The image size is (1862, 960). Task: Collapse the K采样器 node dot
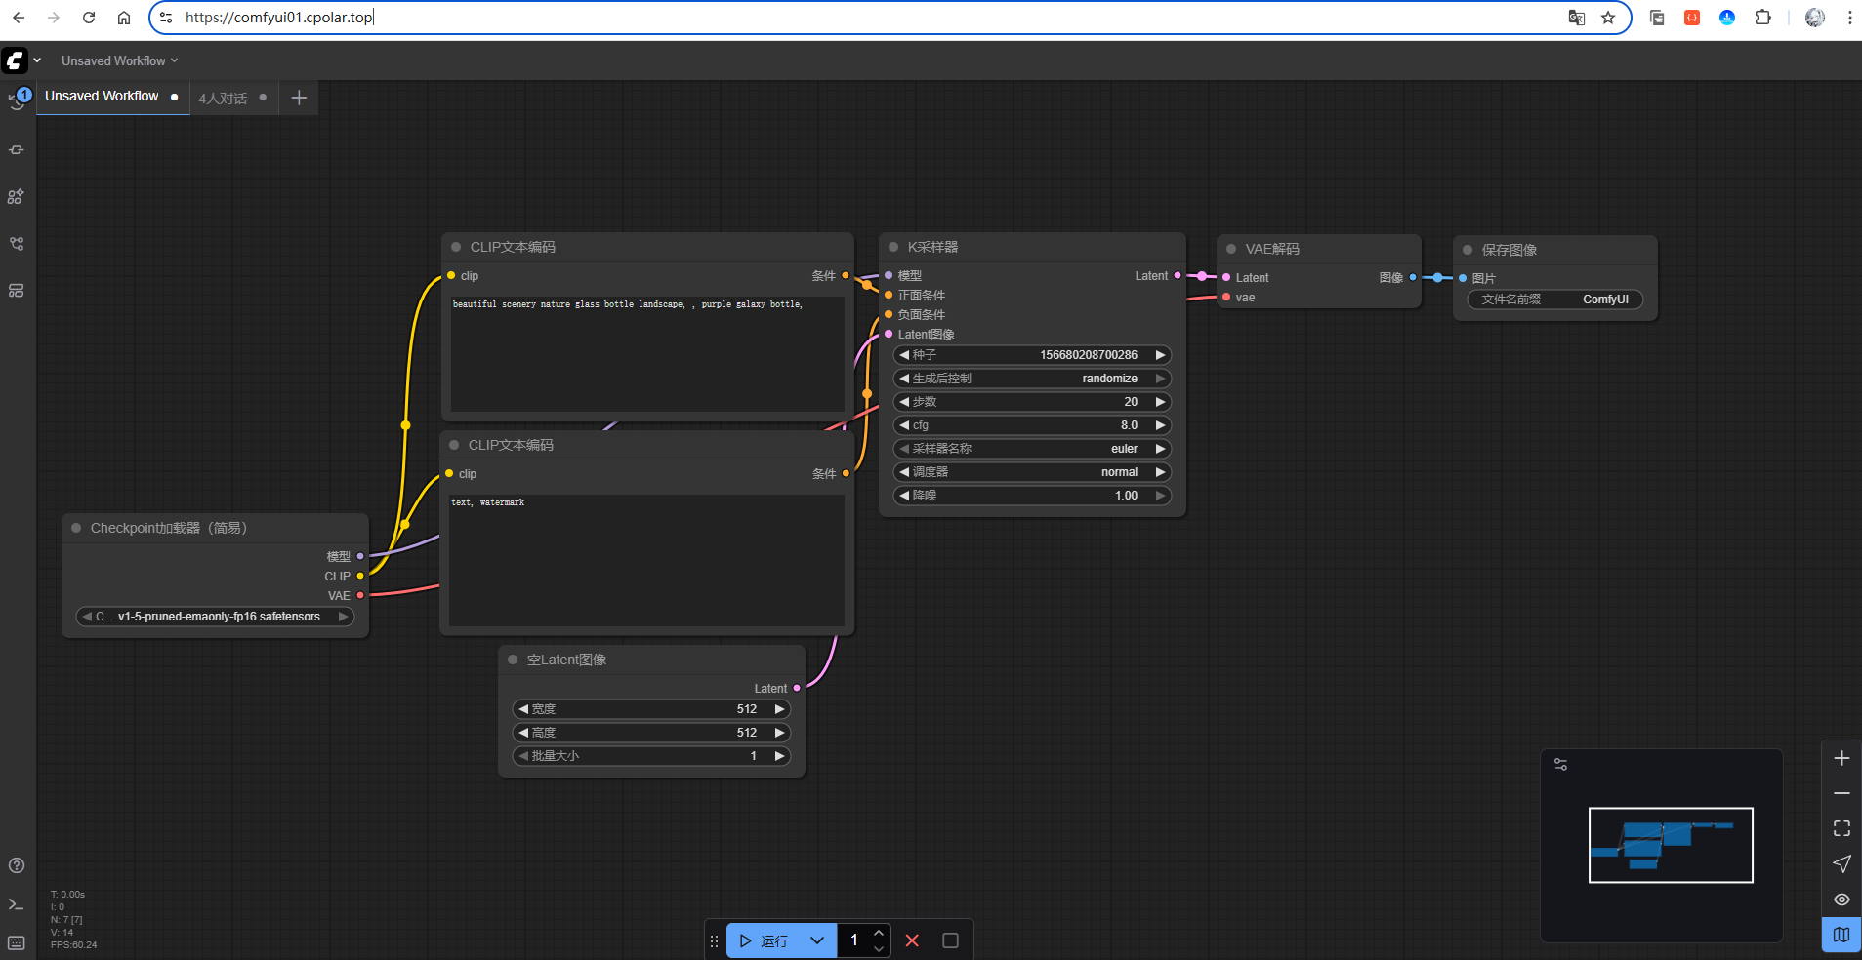[893, 247]
